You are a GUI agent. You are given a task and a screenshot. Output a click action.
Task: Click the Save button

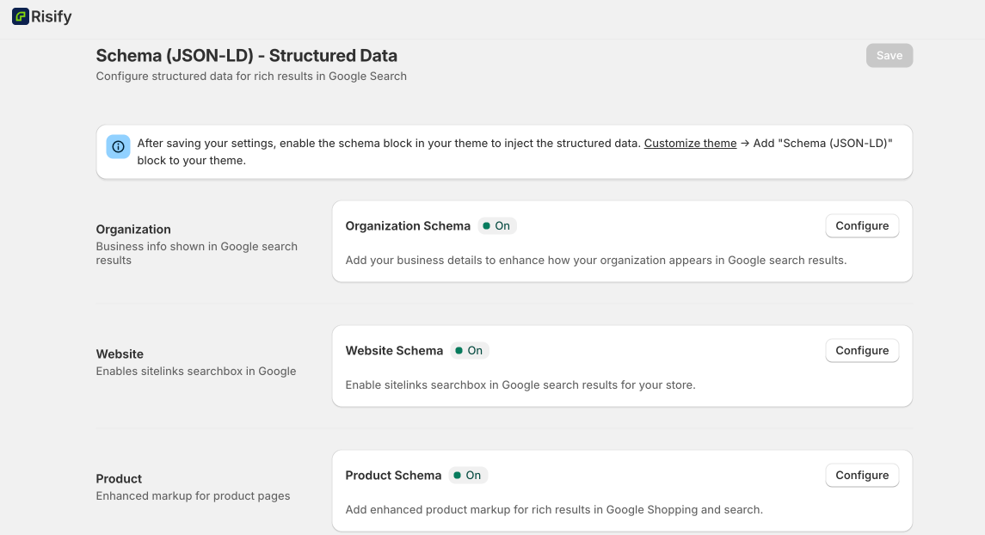tap(889, 56)
